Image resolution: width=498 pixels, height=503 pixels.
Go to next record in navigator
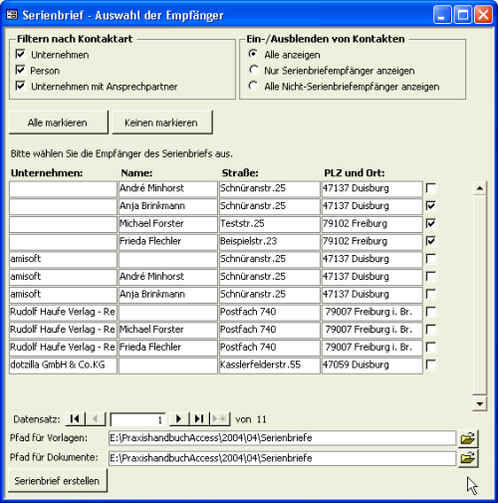[179, 419]
